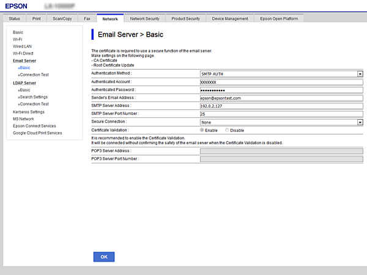Click the SMTP Server Address field
This screenshot has height=275, width=367.
(281, 106)
